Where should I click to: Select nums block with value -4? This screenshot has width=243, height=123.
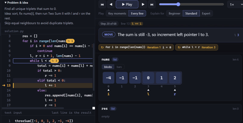click(109, 78)
